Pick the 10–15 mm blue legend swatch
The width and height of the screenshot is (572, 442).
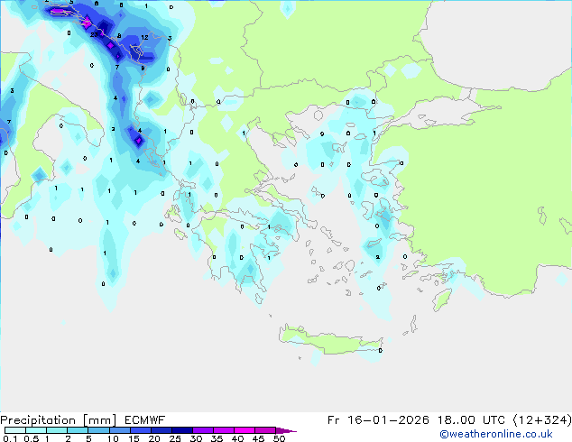[119, 430]
